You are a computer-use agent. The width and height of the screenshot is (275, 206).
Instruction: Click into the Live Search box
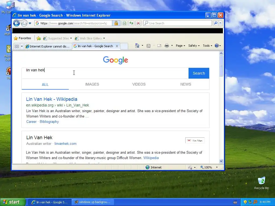click(178, 23)
